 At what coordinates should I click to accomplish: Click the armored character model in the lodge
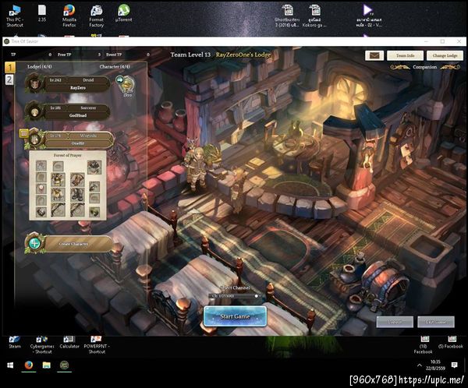click(x=194, y=167)
